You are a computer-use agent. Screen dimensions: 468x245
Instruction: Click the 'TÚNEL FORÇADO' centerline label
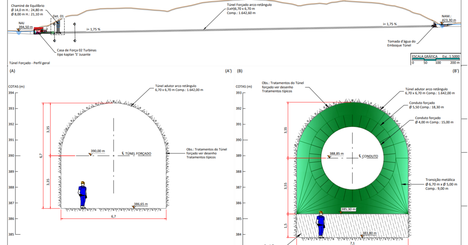(x=136, y=154)
